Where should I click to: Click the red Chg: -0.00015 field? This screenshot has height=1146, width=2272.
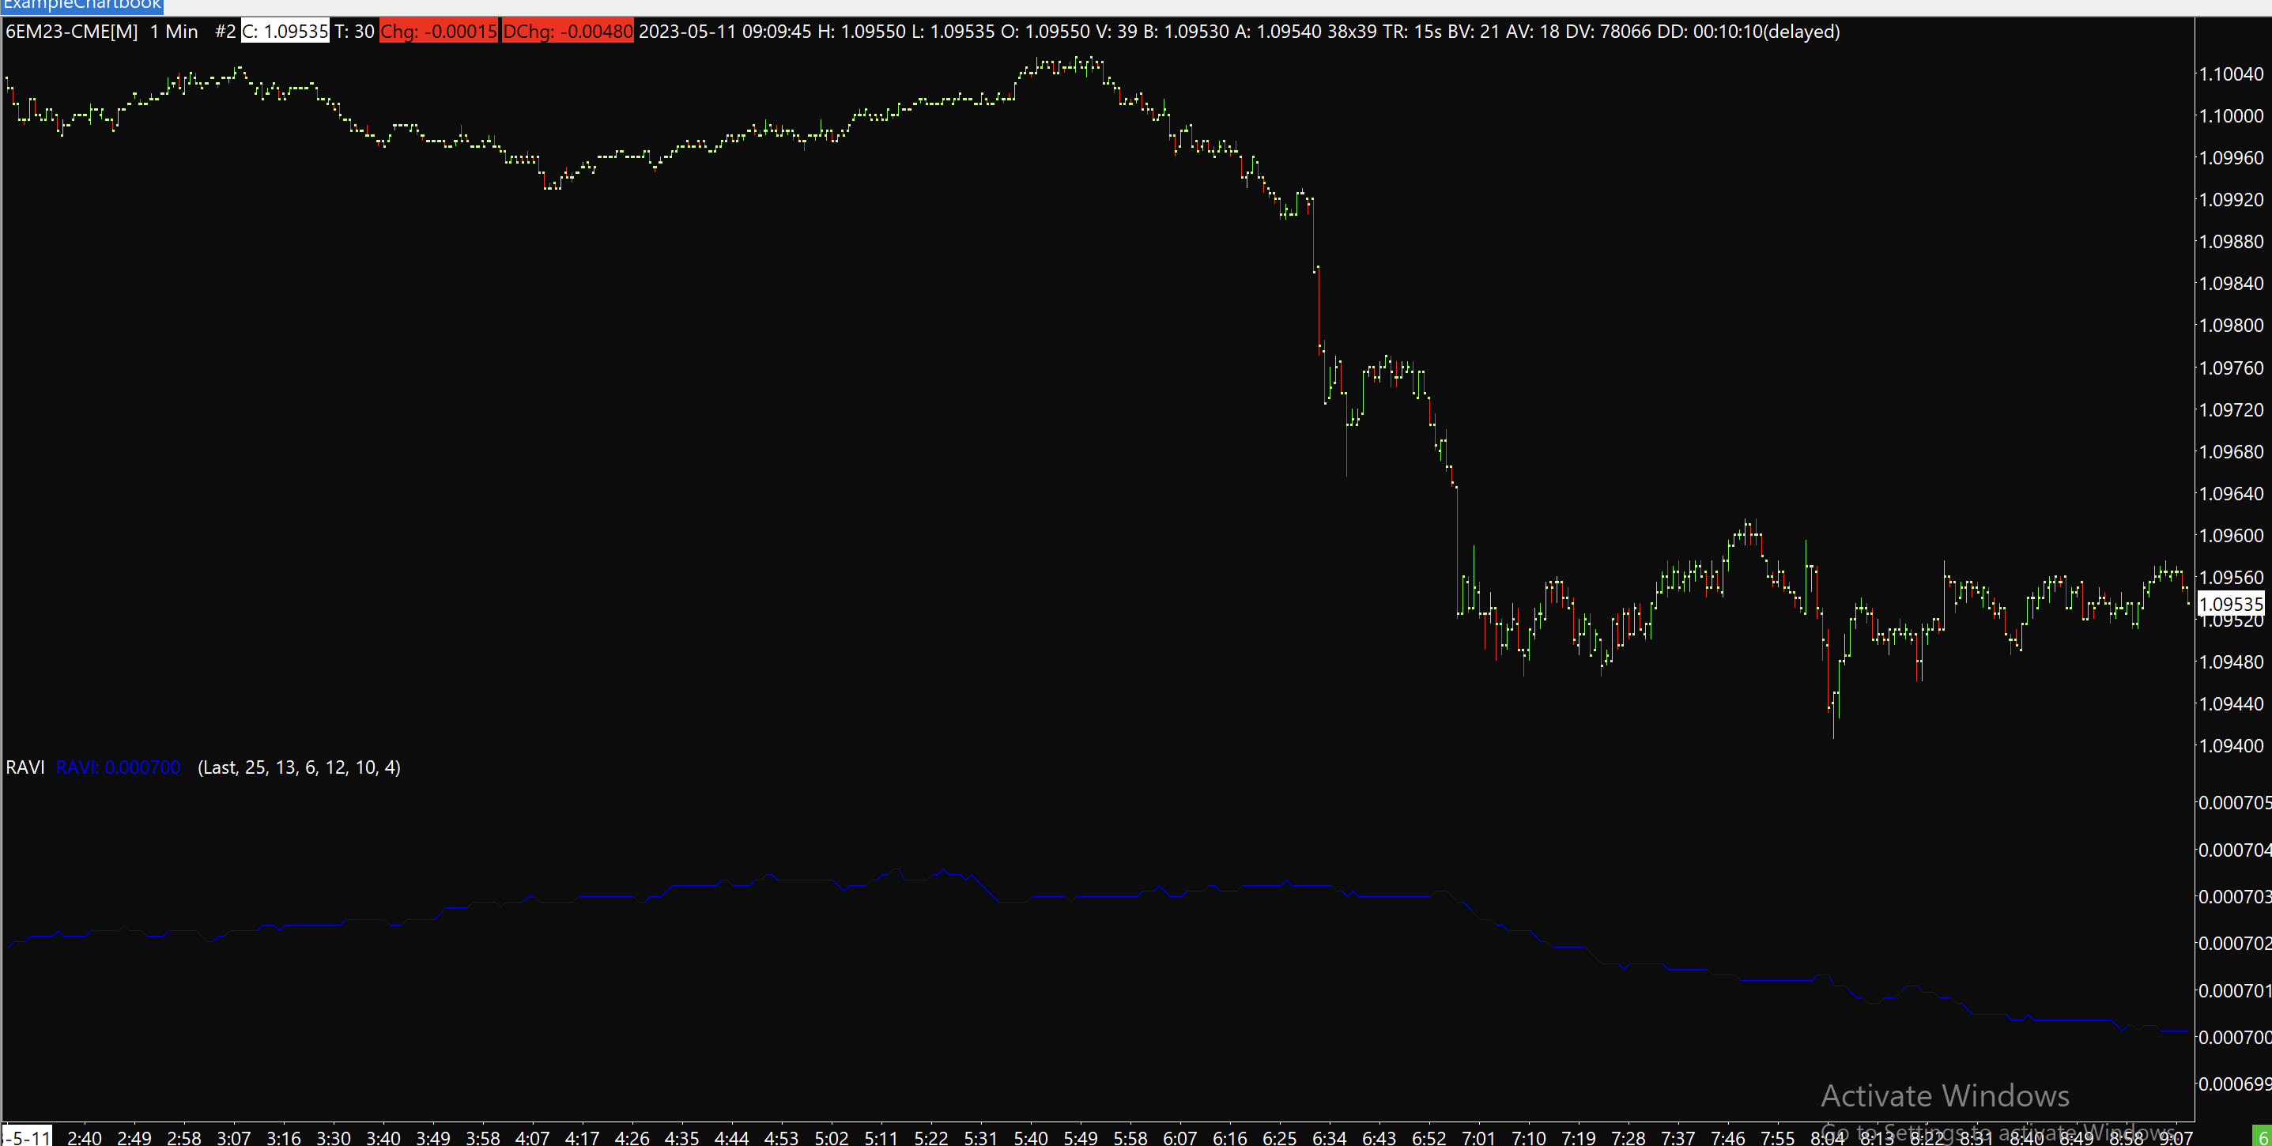pos(438,32)
